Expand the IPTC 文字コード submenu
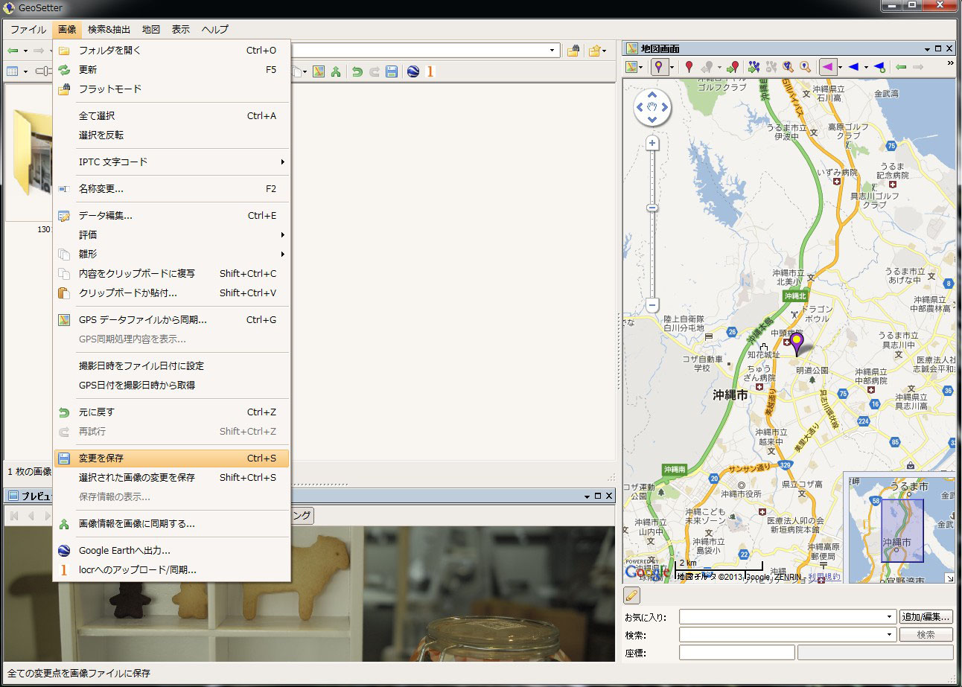 [171, 162]
